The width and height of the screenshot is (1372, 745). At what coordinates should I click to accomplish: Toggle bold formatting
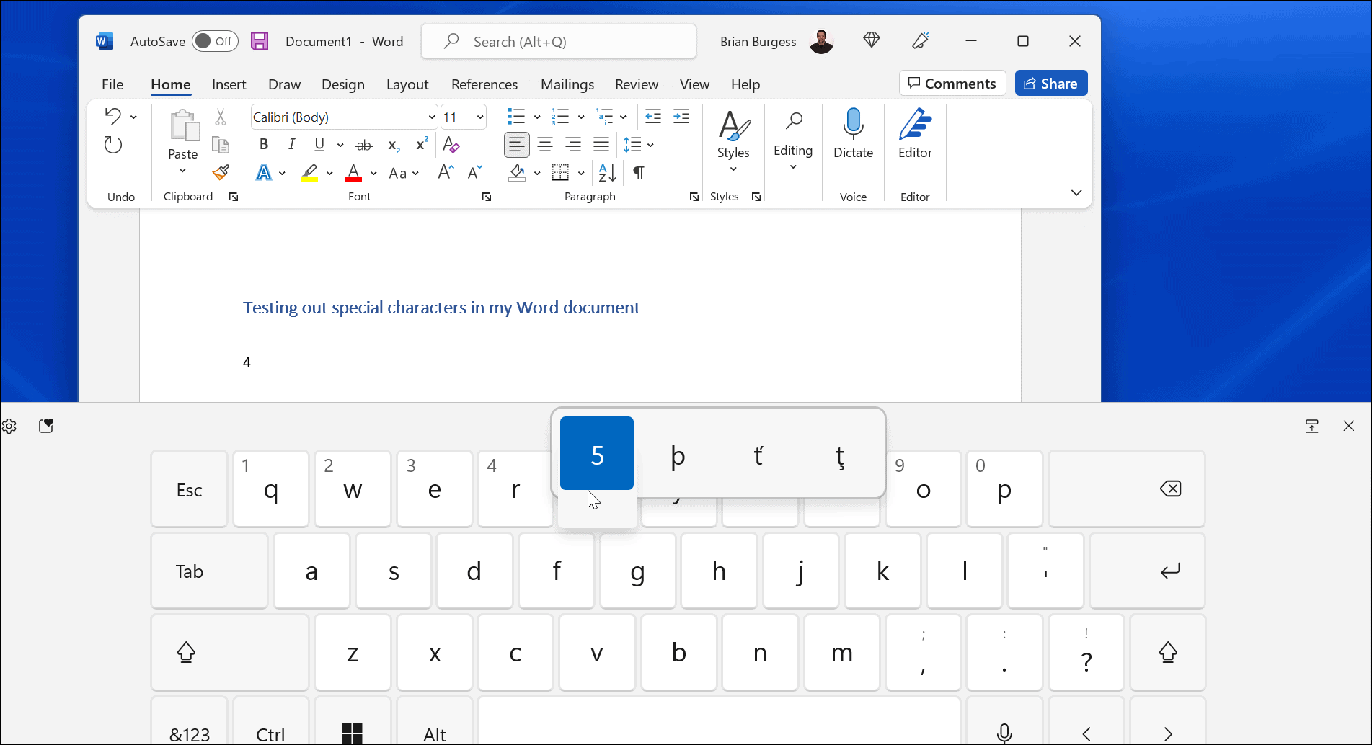click(263, 144)
